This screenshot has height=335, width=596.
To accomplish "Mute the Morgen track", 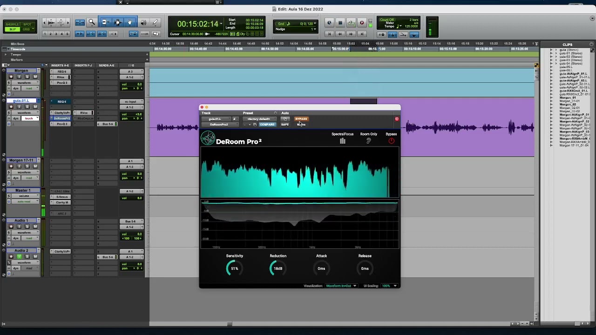I will [x=35, y=77].
